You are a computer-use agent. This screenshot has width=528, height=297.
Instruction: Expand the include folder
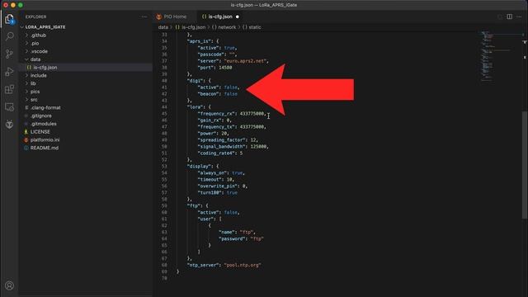coord(39,75)
